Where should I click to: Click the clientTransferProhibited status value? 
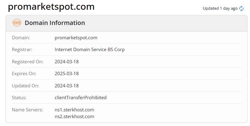pyautogui.click(x=81, y=98)
